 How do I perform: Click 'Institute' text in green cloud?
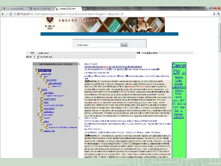click(178, 97)
